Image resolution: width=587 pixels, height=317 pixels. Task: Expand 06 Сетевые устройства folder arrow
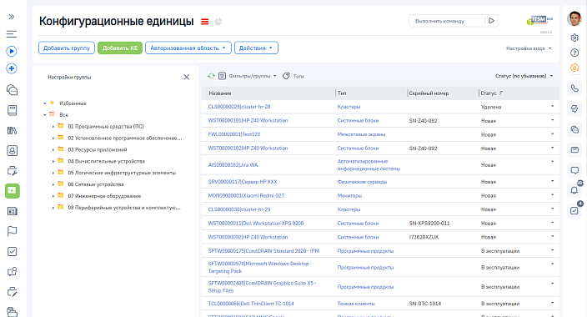pos(53,184)
